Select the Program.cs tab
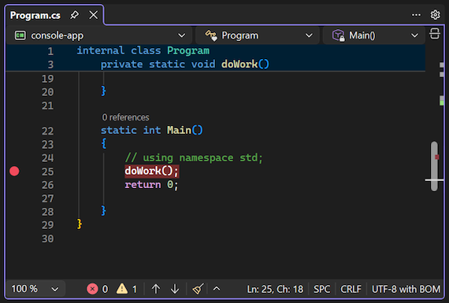 click(x=35, y=15)
